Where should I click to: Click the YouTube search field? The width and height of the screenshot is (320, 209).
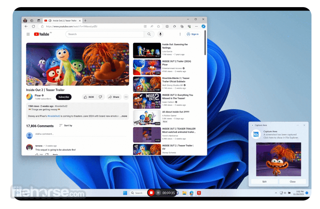(x=105, y=34)
